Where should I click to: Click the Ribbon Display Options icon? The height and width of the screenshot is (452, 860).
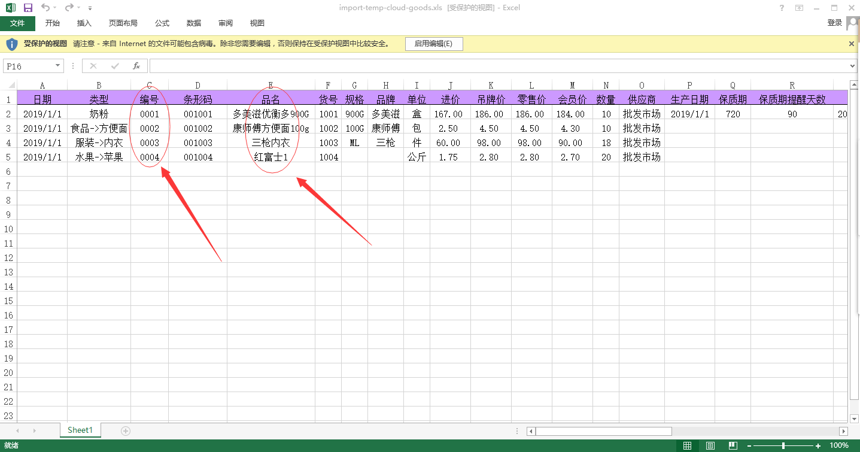click(x=799, y=8)
